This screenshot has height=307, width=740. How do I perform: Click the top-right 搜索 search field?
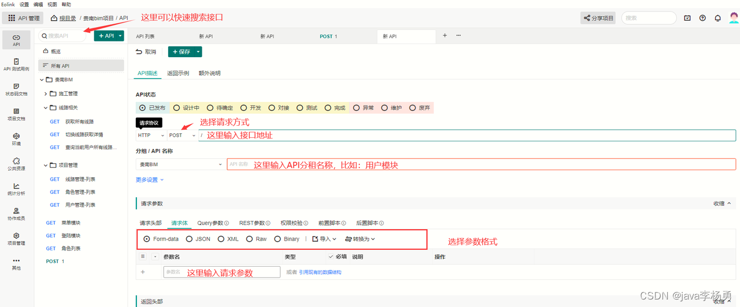pos(649,18)
